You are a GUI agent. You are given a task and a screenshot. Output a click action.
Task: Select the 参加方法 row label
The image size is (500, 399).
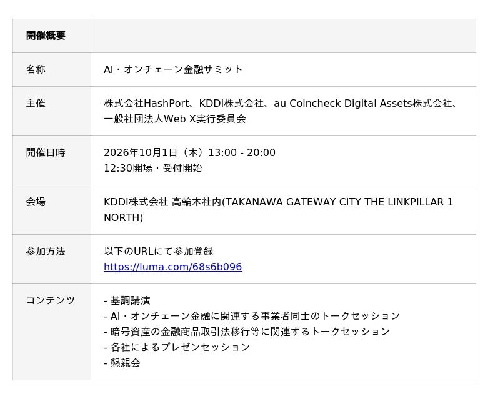[x=46, y=251]
